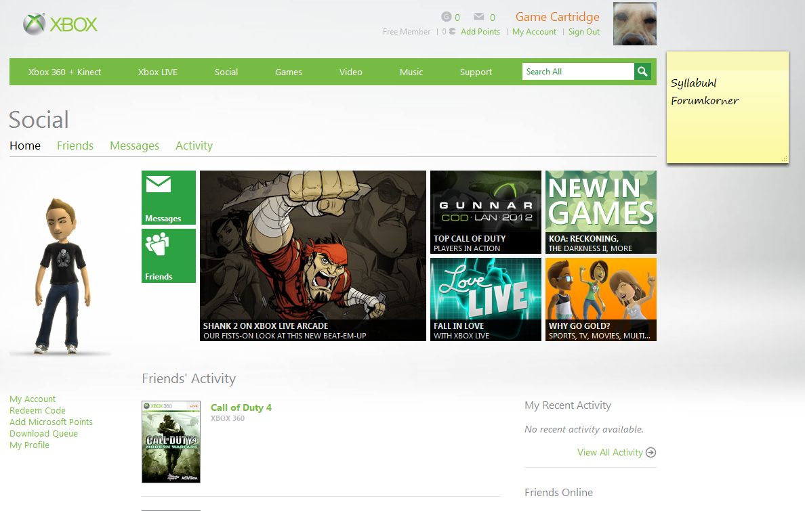Open the Games menu
805x511 pixels.
click(289, 72)
